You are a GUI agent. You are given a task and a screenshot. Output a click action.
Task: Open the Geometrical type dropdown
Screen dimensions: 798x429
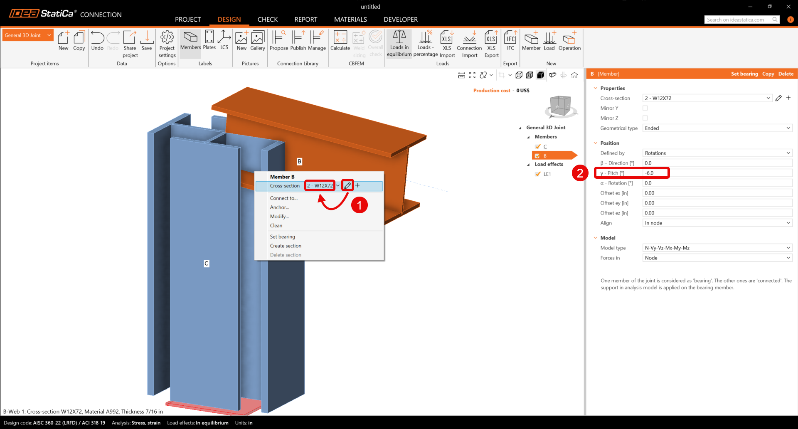coord(717,128)
